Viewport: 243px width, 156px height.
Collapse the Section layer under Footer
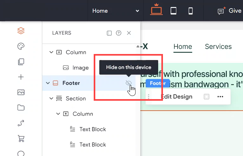coord(51,98)
